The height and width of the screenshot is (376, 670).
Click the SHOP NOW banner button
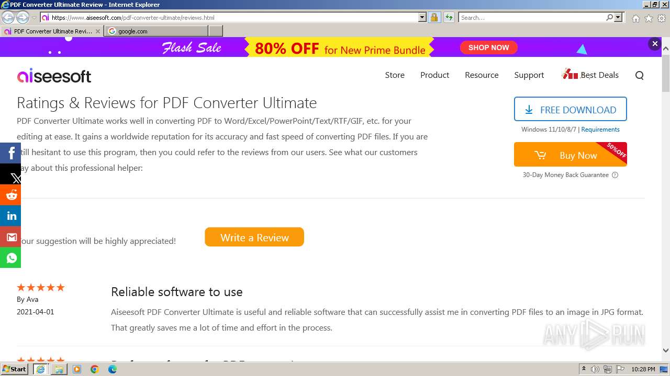(x=488, y=48)
